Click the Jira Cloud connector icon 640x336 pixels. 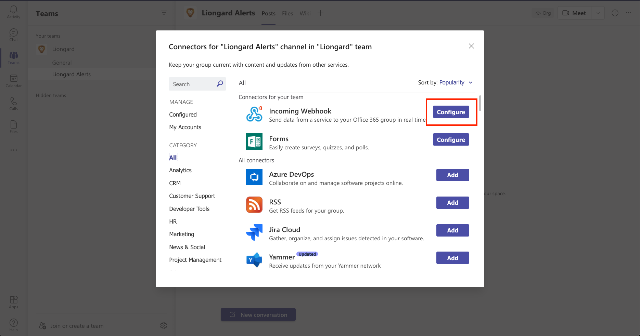coord(254,232)
